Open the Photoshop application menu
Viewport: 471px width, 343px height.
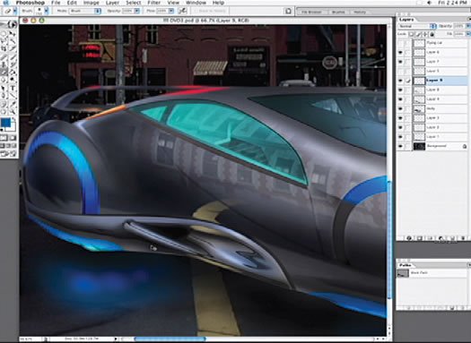pos(30,3)
